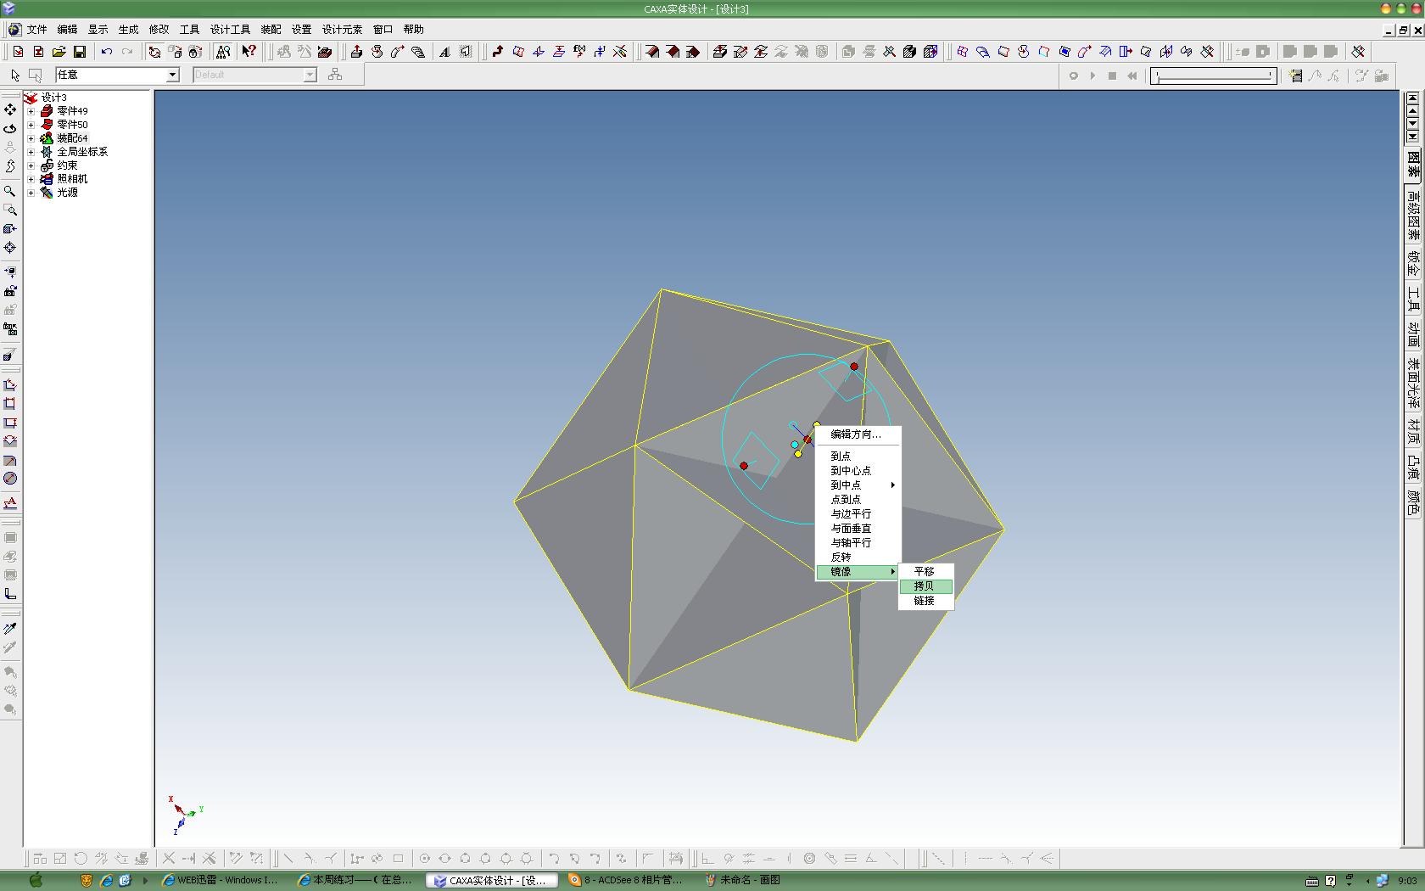This screenshot has height=891, width=1425.
Task: Expand the 零件49 tree node
Action: pyautogui.click(x=31, y=111)
